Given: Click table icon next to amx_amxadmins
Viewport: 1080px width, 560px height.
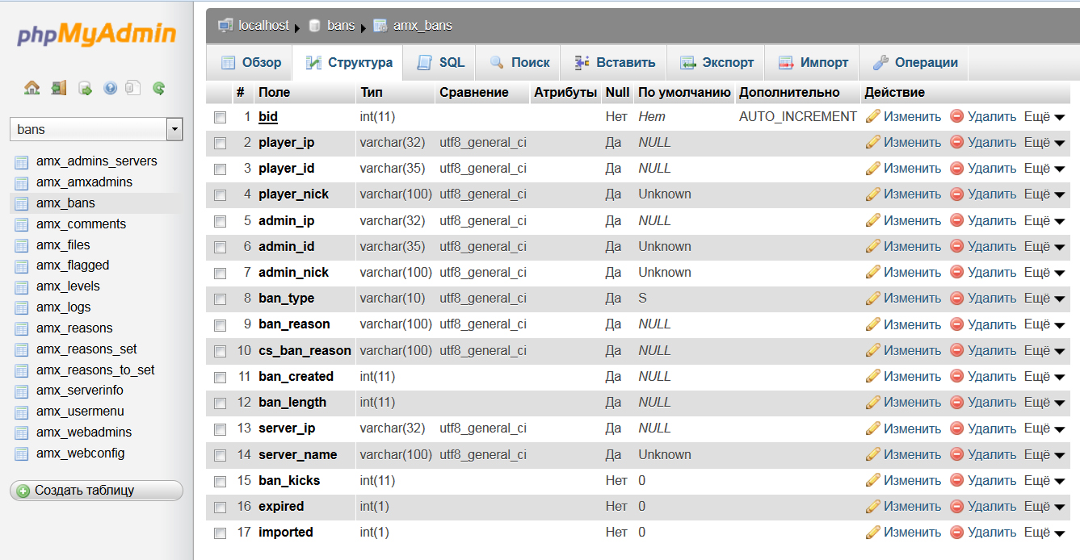Looking at the screenshot, I should pos(21,182).
